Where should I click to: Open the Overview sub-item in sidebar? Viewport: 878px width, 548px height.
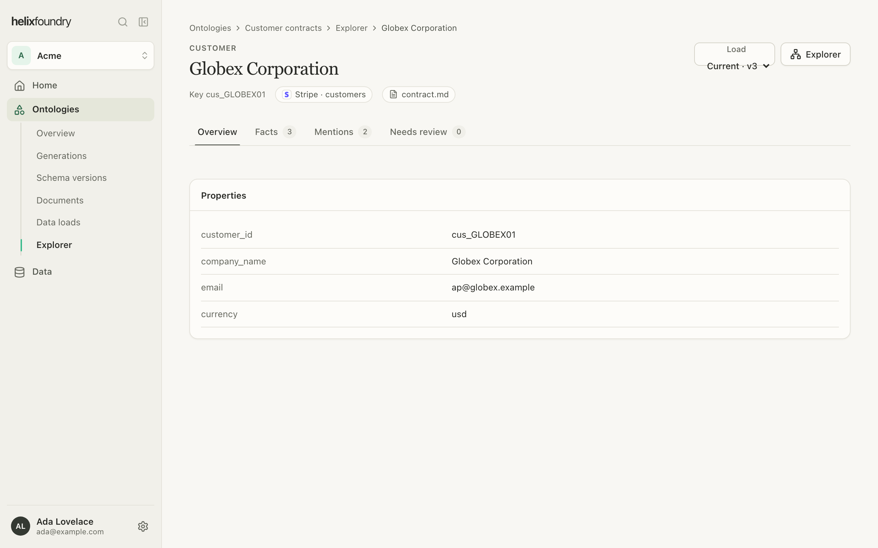[56, 133]
